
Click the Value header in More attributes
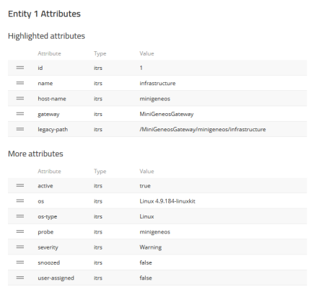coord(147,172)
